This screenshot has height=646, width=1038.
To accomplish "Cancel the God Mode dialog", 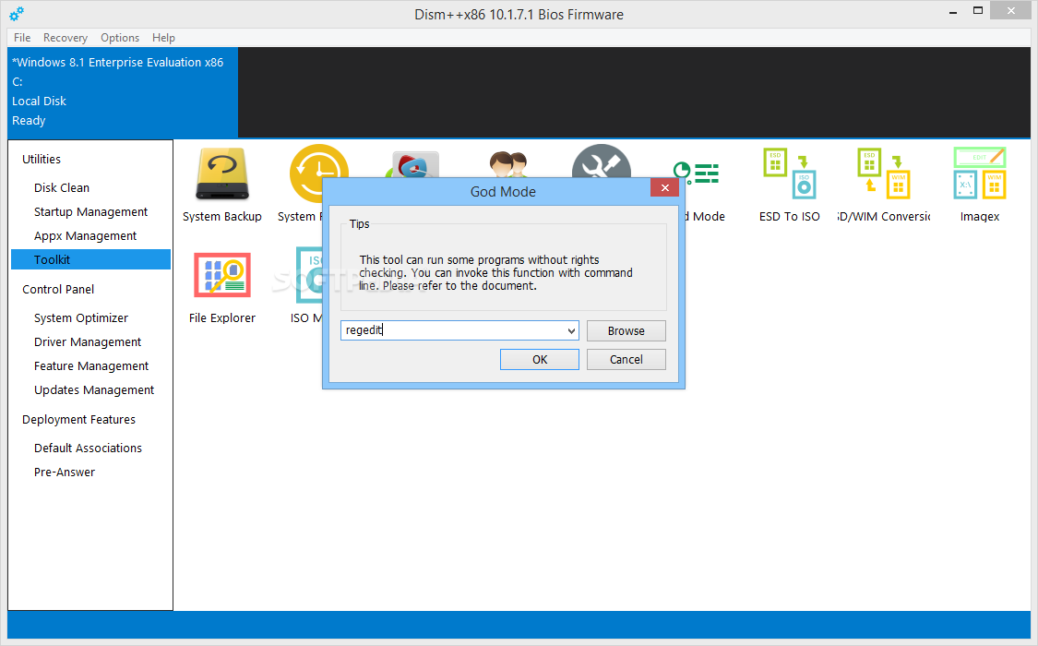I will click(626, 359).
